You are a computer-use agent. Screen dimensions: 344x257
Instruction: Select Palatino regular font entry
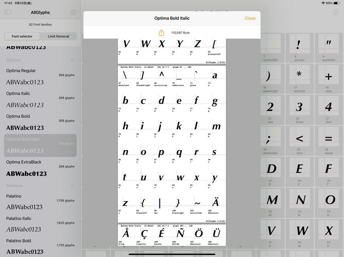pos(40,202)
